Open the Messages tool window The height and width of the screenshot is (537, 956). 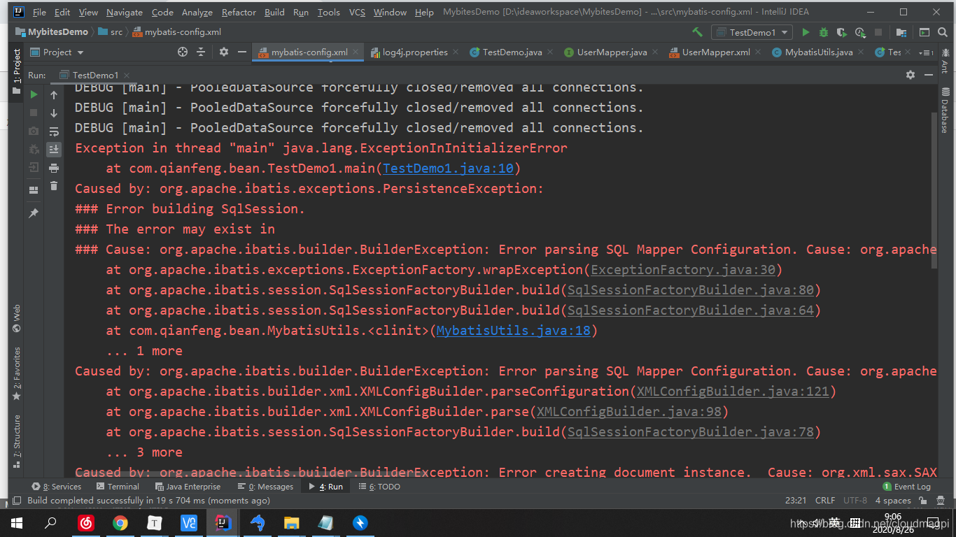(265, 486)
